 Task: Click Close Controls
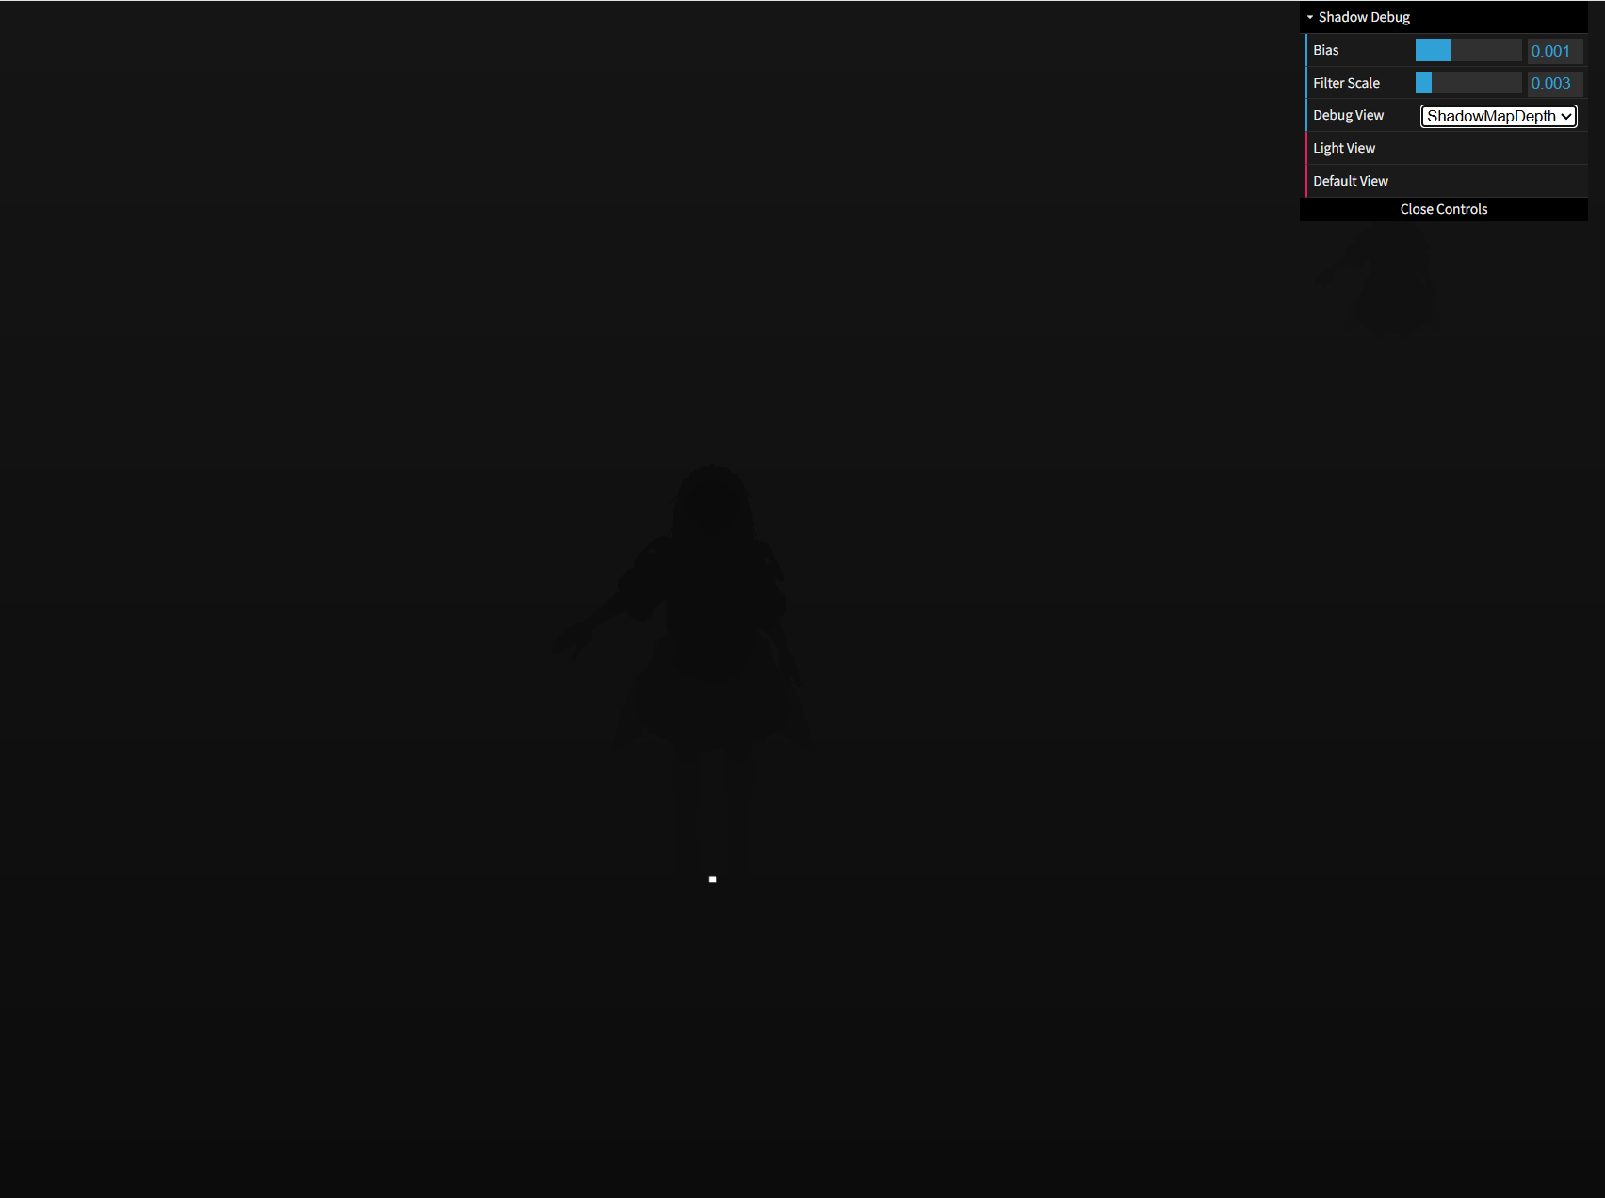(x=1443, y=209)
